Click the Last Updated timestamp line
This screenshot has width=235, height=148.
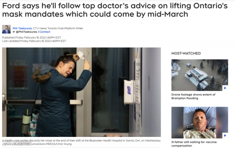pos(34,41)
